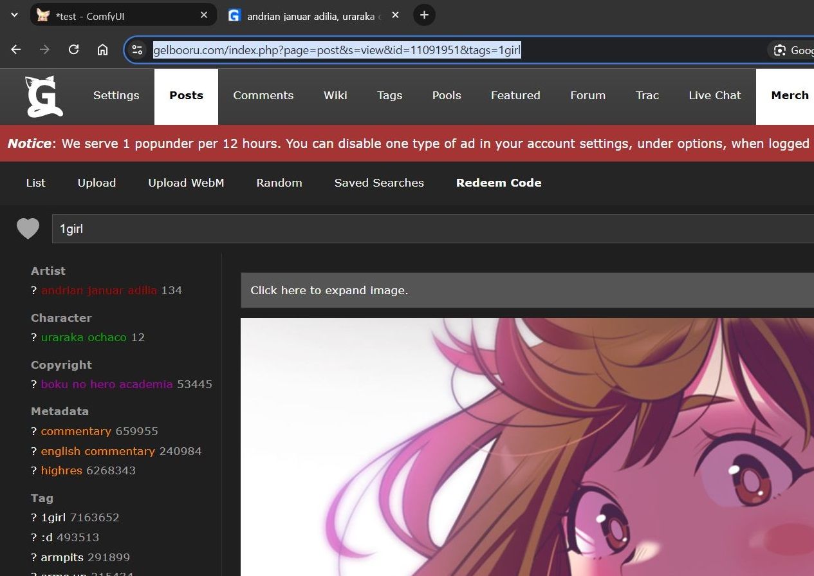View site information icon in address bar
This screenshot has height=576, width=814.
click(137, 50)
